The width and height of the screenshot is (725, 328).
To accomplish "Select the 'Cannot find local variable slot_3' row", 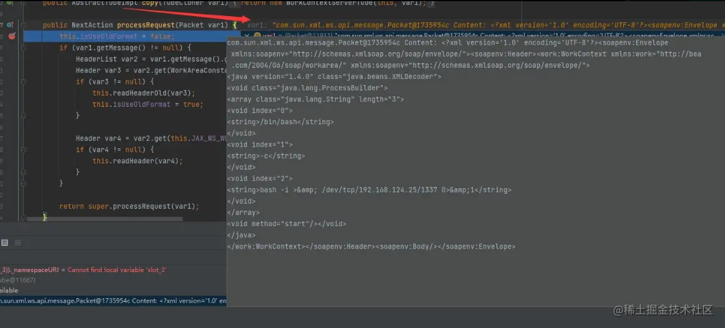I will point(83,270).
